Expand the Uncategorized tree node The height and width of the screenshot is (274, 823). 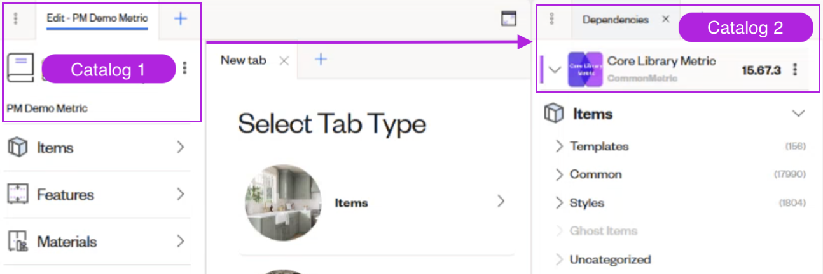pyautogui.click(x=559, y=259)
